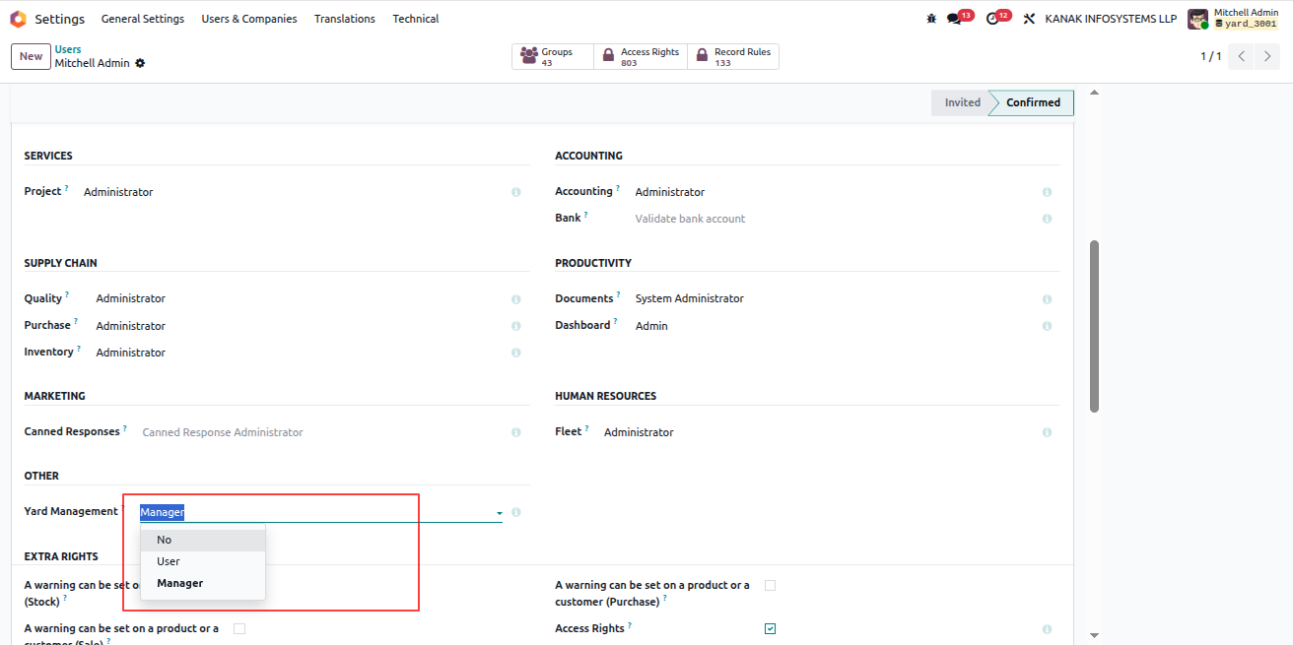The width and height of the screenshot is (1293, 645).
Task: Click info icon on the Documents row
Action: [1047, 299]
